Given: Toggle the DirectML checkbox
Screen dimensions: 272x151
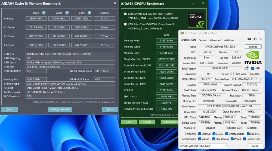Looking at the screenshot, I should (x=248, y=134).
